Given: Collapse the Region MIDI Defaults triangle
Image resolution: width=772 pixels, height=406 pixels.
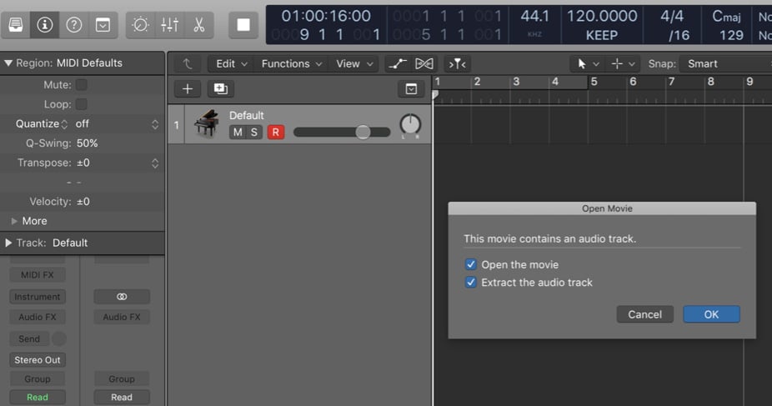Looking at the screenshot, I should pos(8,63).
